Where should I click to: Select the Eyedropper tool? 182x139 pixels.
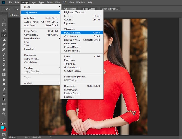click(4, 45)
